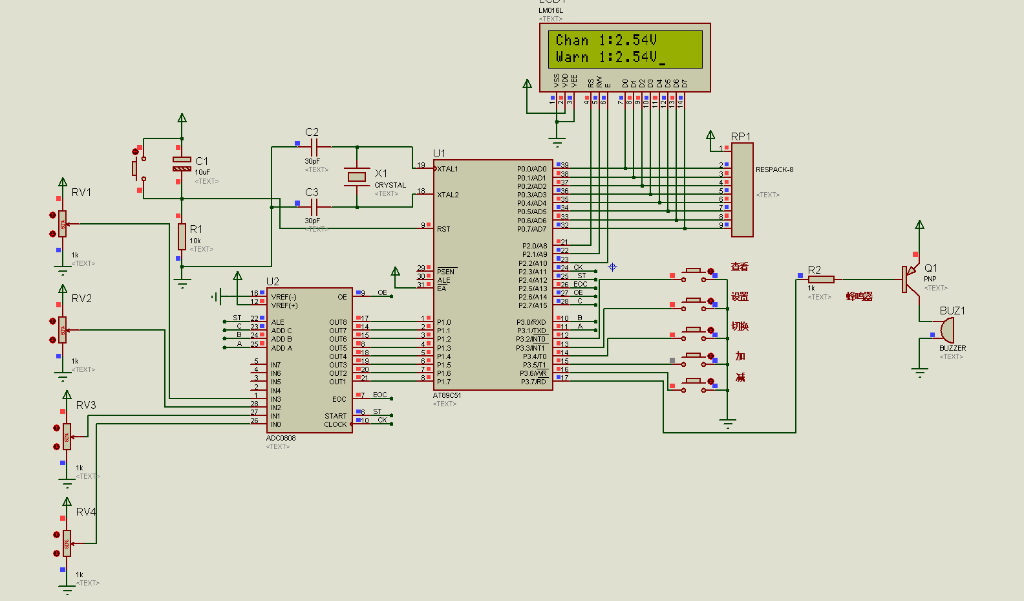Select potentiometer RV1 body
Viewport: 1024px width, 601px height.
(62, 224)
